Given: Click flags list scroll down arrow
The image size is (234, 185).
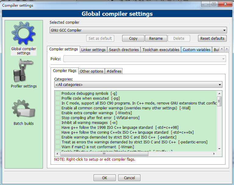Looking at the screenshot, I should (x=219, y=149).
